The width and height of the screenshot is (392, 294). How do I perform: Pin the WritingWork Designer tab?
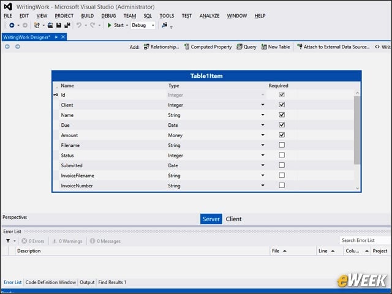(56, 37)
